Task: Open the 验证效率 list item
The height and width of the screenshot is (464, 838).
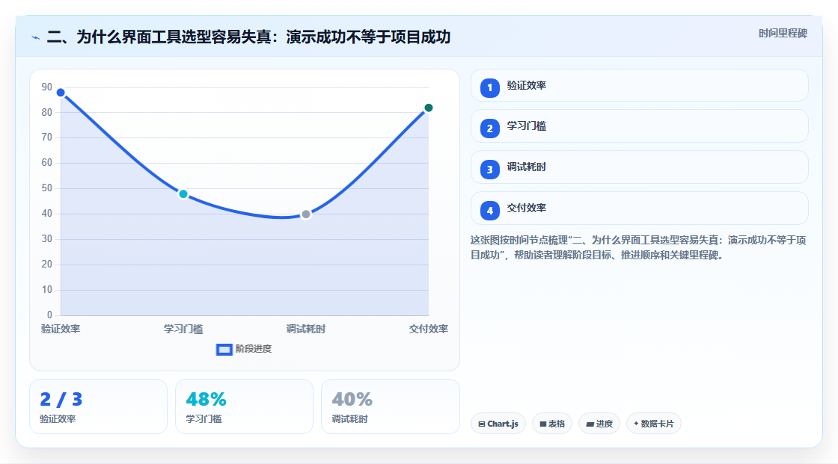Action: click(x=639, y=85)
